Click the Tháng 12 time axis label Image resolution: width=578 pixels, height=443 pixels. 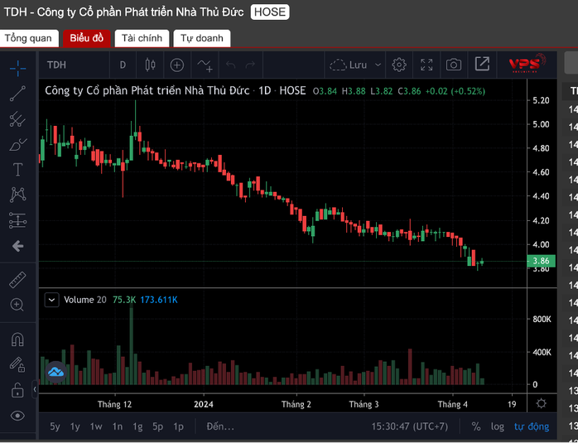[x=114, y=404]
